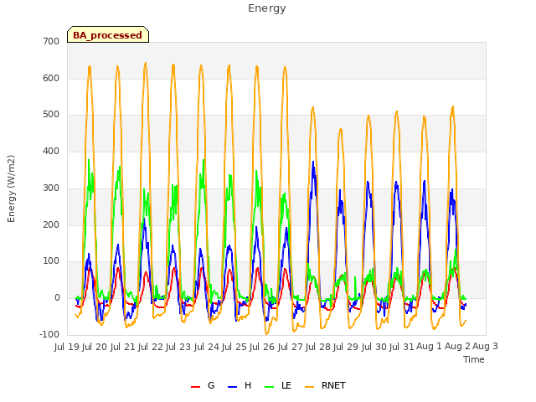
Task: Toggle the G series legend label
Action: click(211, 385)
